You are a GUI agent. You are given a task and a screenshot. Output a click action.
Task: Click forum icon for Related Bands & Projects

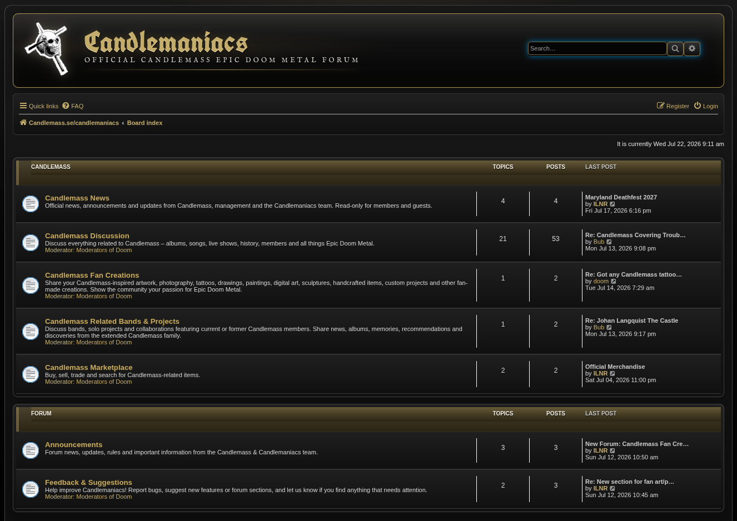tap(31, 332)
